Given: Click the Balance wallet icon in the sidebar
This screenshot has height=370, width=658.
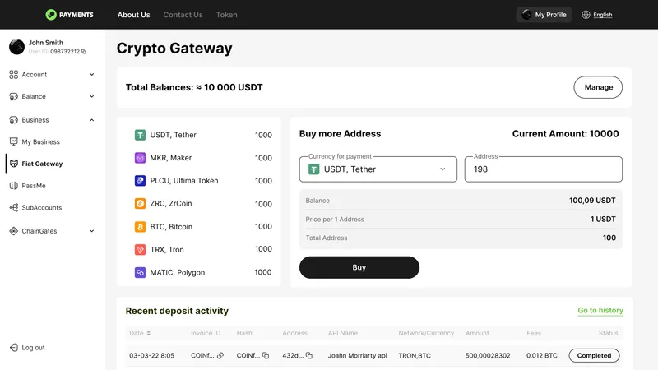Looking at the screenshot, I should tap(13, 96).
